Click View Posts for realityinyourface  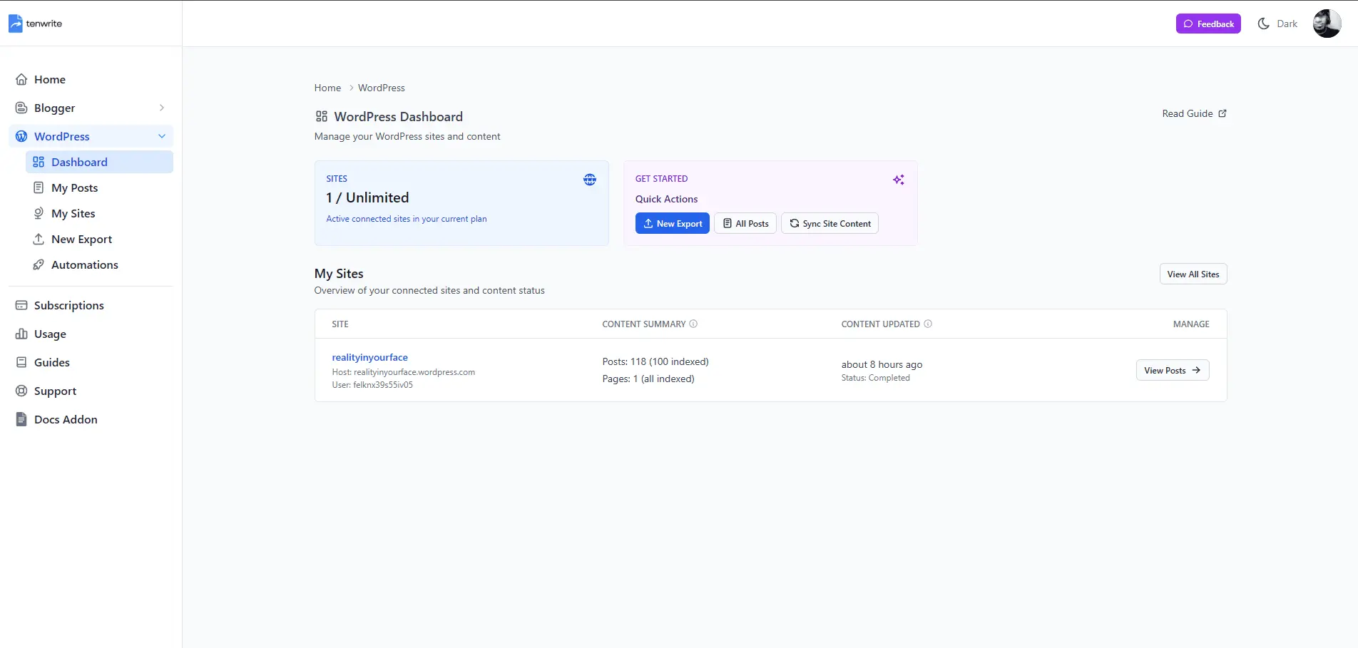pyautogui.click(x=1173, y=370)
